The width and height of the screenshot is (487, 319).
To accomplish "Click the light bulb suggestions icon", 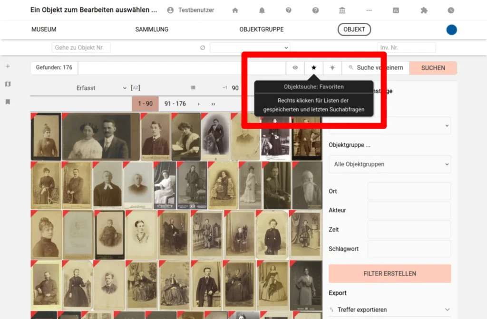I will tap(332, 67).
